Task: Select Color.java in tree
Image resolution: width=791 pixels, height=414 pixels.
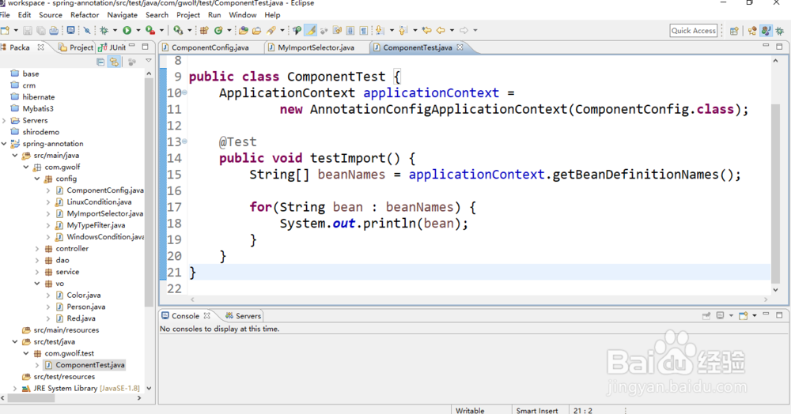Action: point(83,295)
